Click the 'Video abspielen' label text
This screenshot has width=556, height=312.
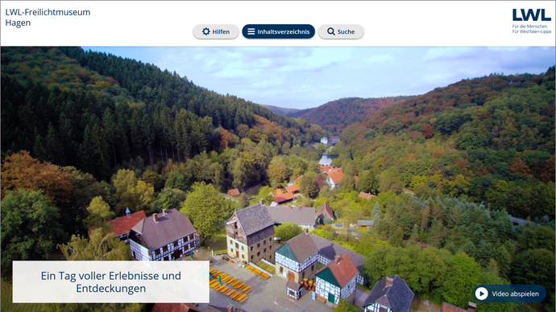[x=515, y=294]
